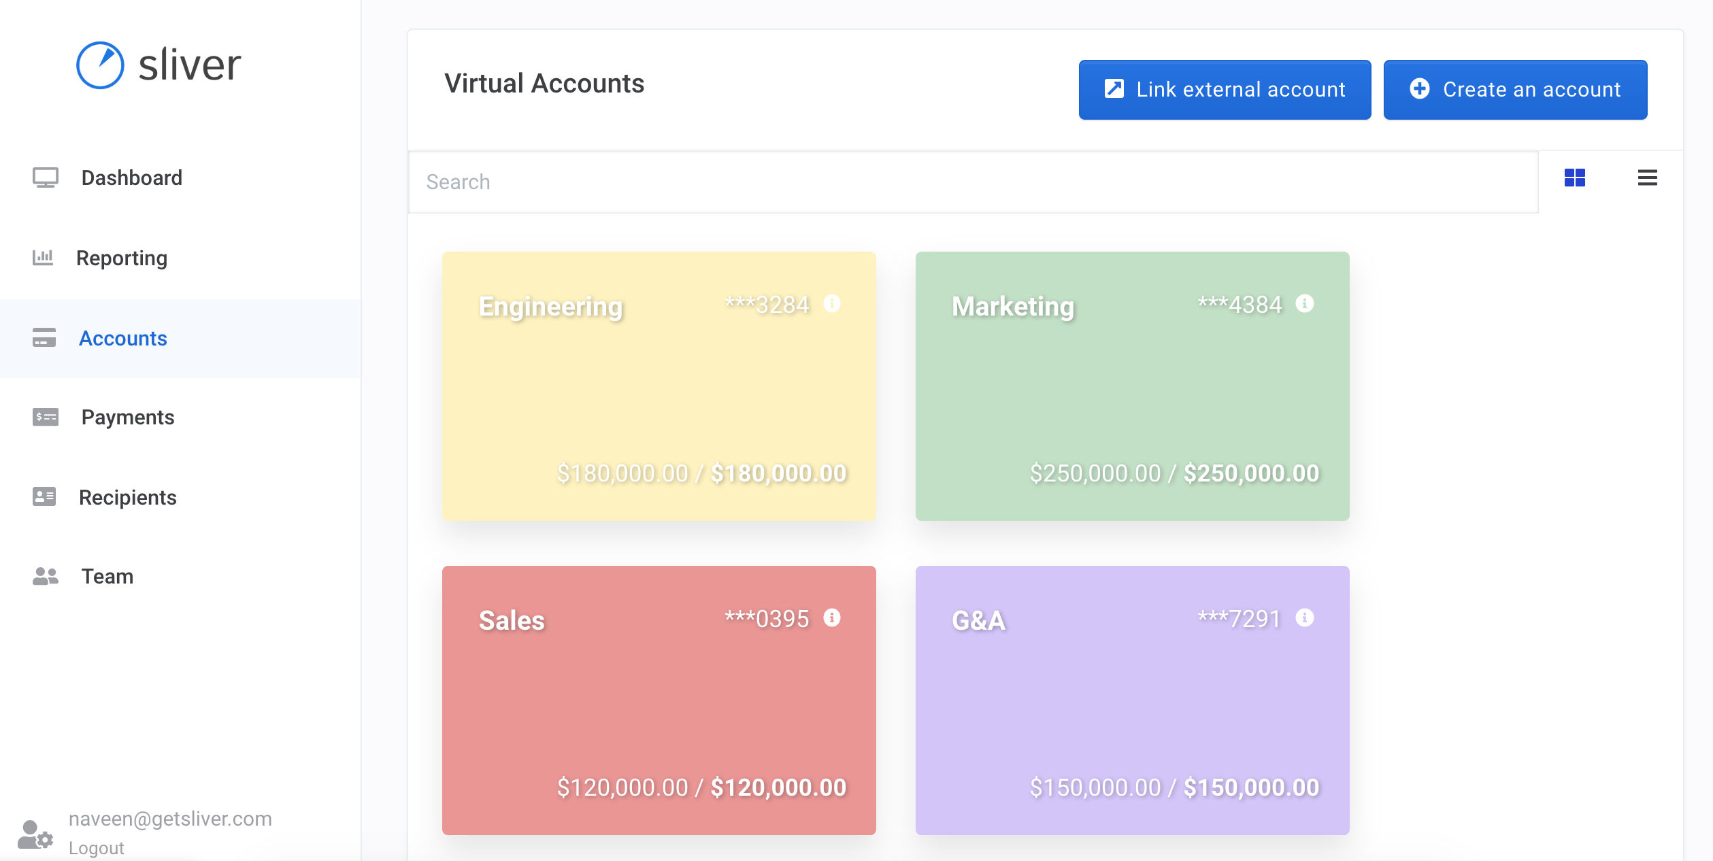This screenshot has width=1713, height=861.
Task: Click the sliver logo icon
Action: pyautogui.click(x=100, y=65)
